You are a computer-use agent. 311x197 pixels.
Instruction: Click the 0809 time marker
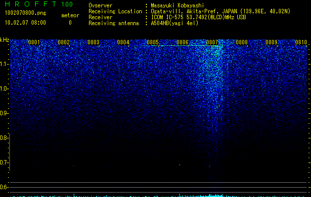point(271,42)
